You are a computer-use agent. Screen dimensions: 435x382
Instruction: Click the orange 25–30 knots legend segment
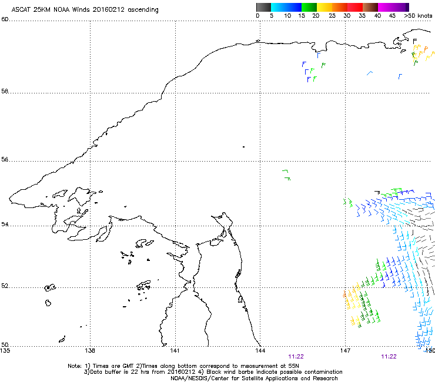[x=340, y=7]
